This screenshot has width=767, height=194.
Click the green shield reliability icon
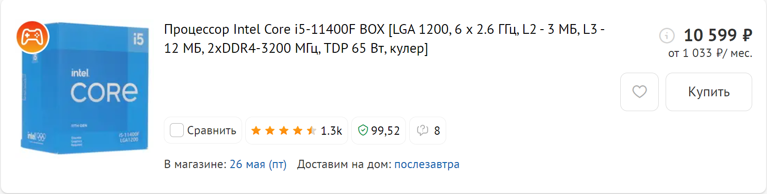(363, 131)
